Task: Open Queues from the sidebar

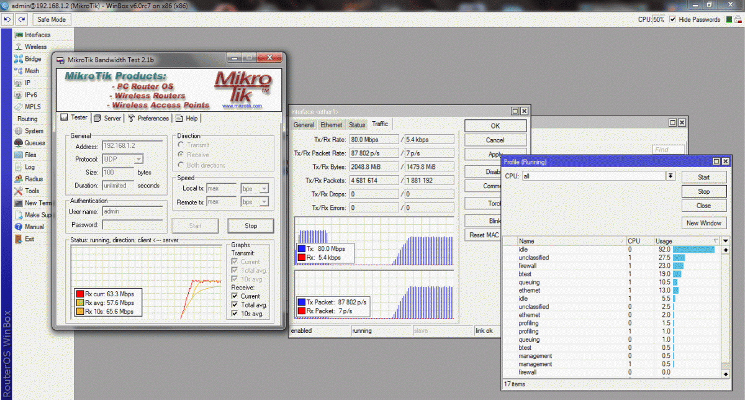Action: coord(19,143)
